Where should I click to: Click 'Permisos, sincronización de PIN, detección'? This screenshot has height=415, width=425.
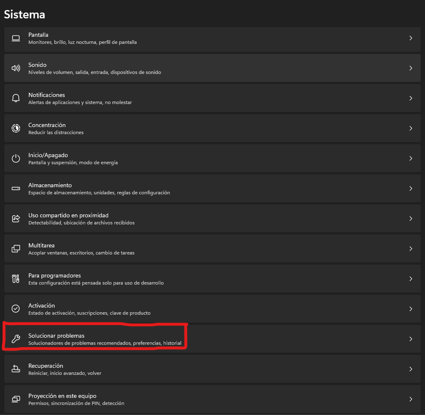click(x=76, y=403)
